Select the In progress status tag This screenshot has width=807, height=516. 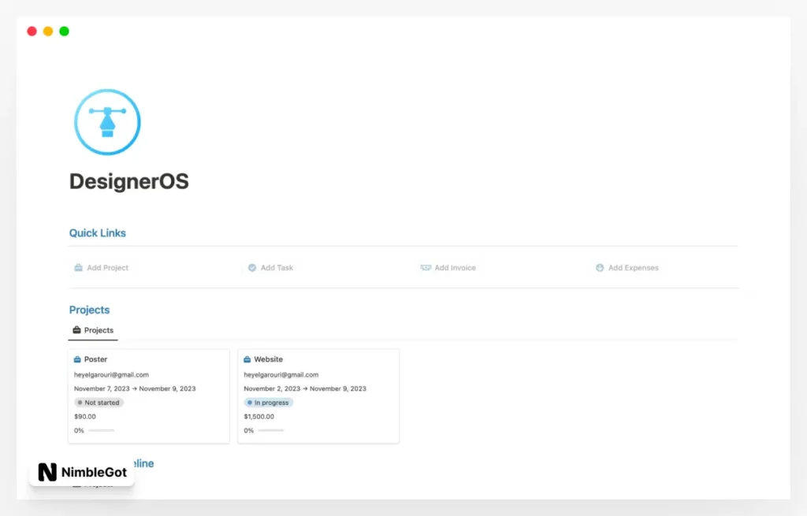click(269, 403)
